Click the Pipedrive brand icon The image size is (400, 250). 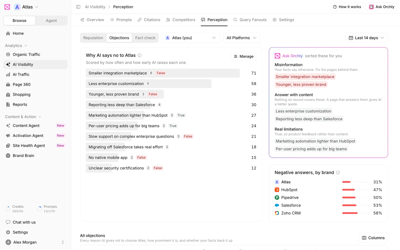click(277, 197)
